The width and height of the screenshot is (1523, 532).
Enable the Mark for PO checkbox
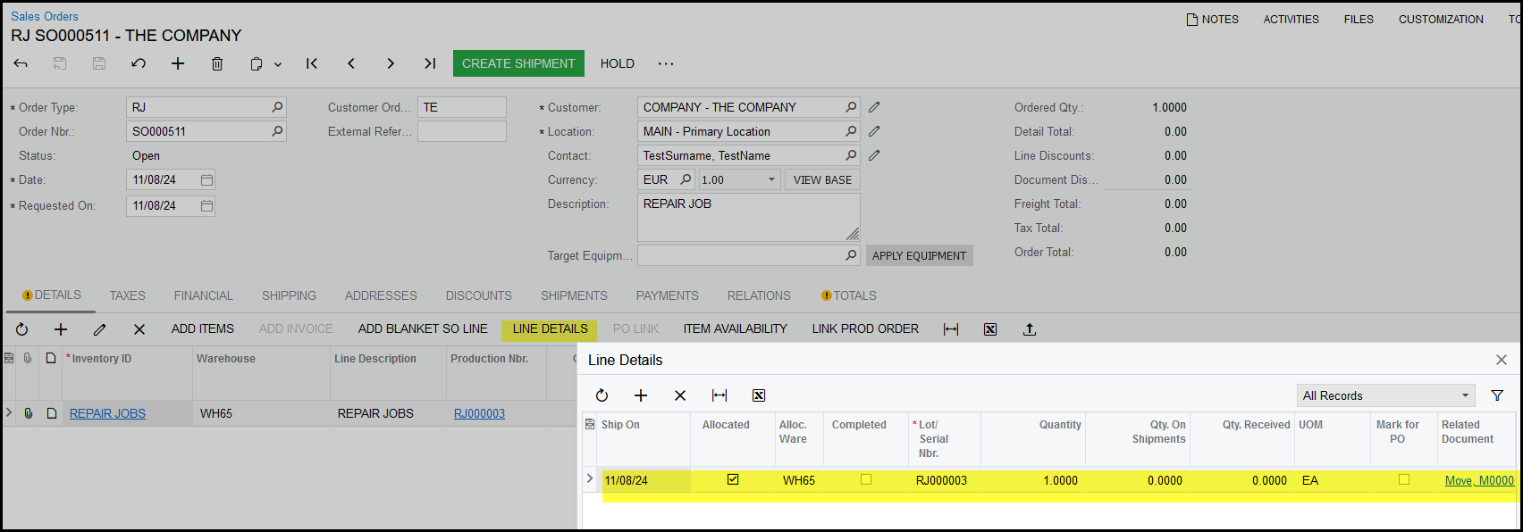(1404, 479)
